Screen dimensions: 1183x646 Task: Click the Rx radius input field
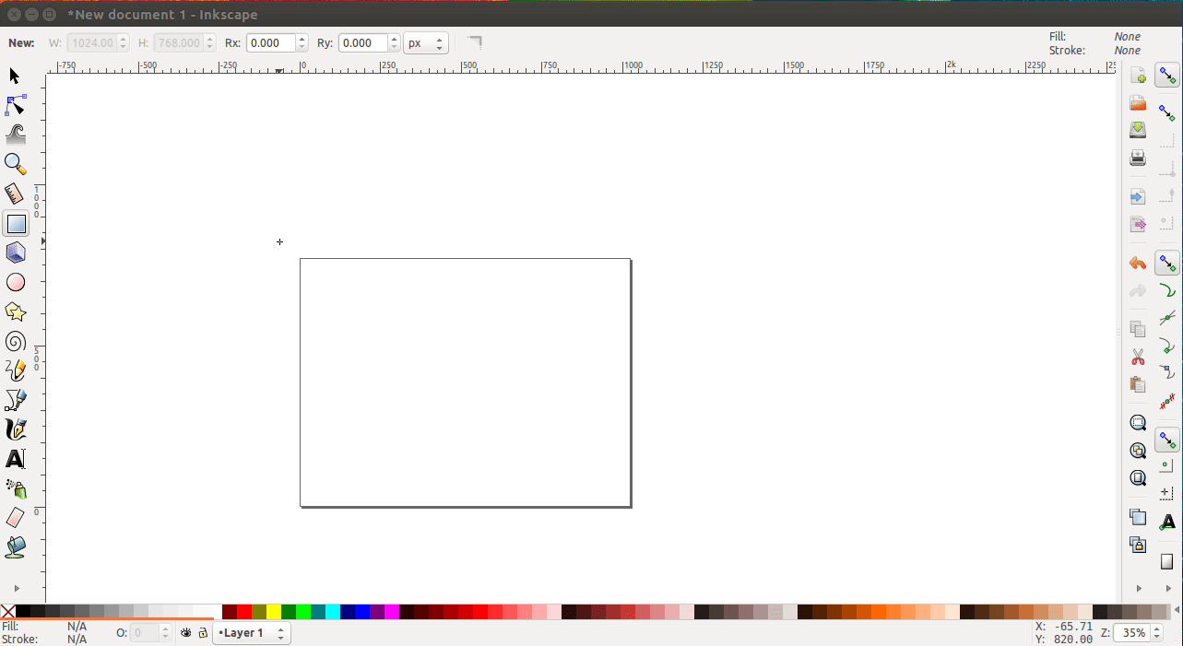(x=271, y=43)
